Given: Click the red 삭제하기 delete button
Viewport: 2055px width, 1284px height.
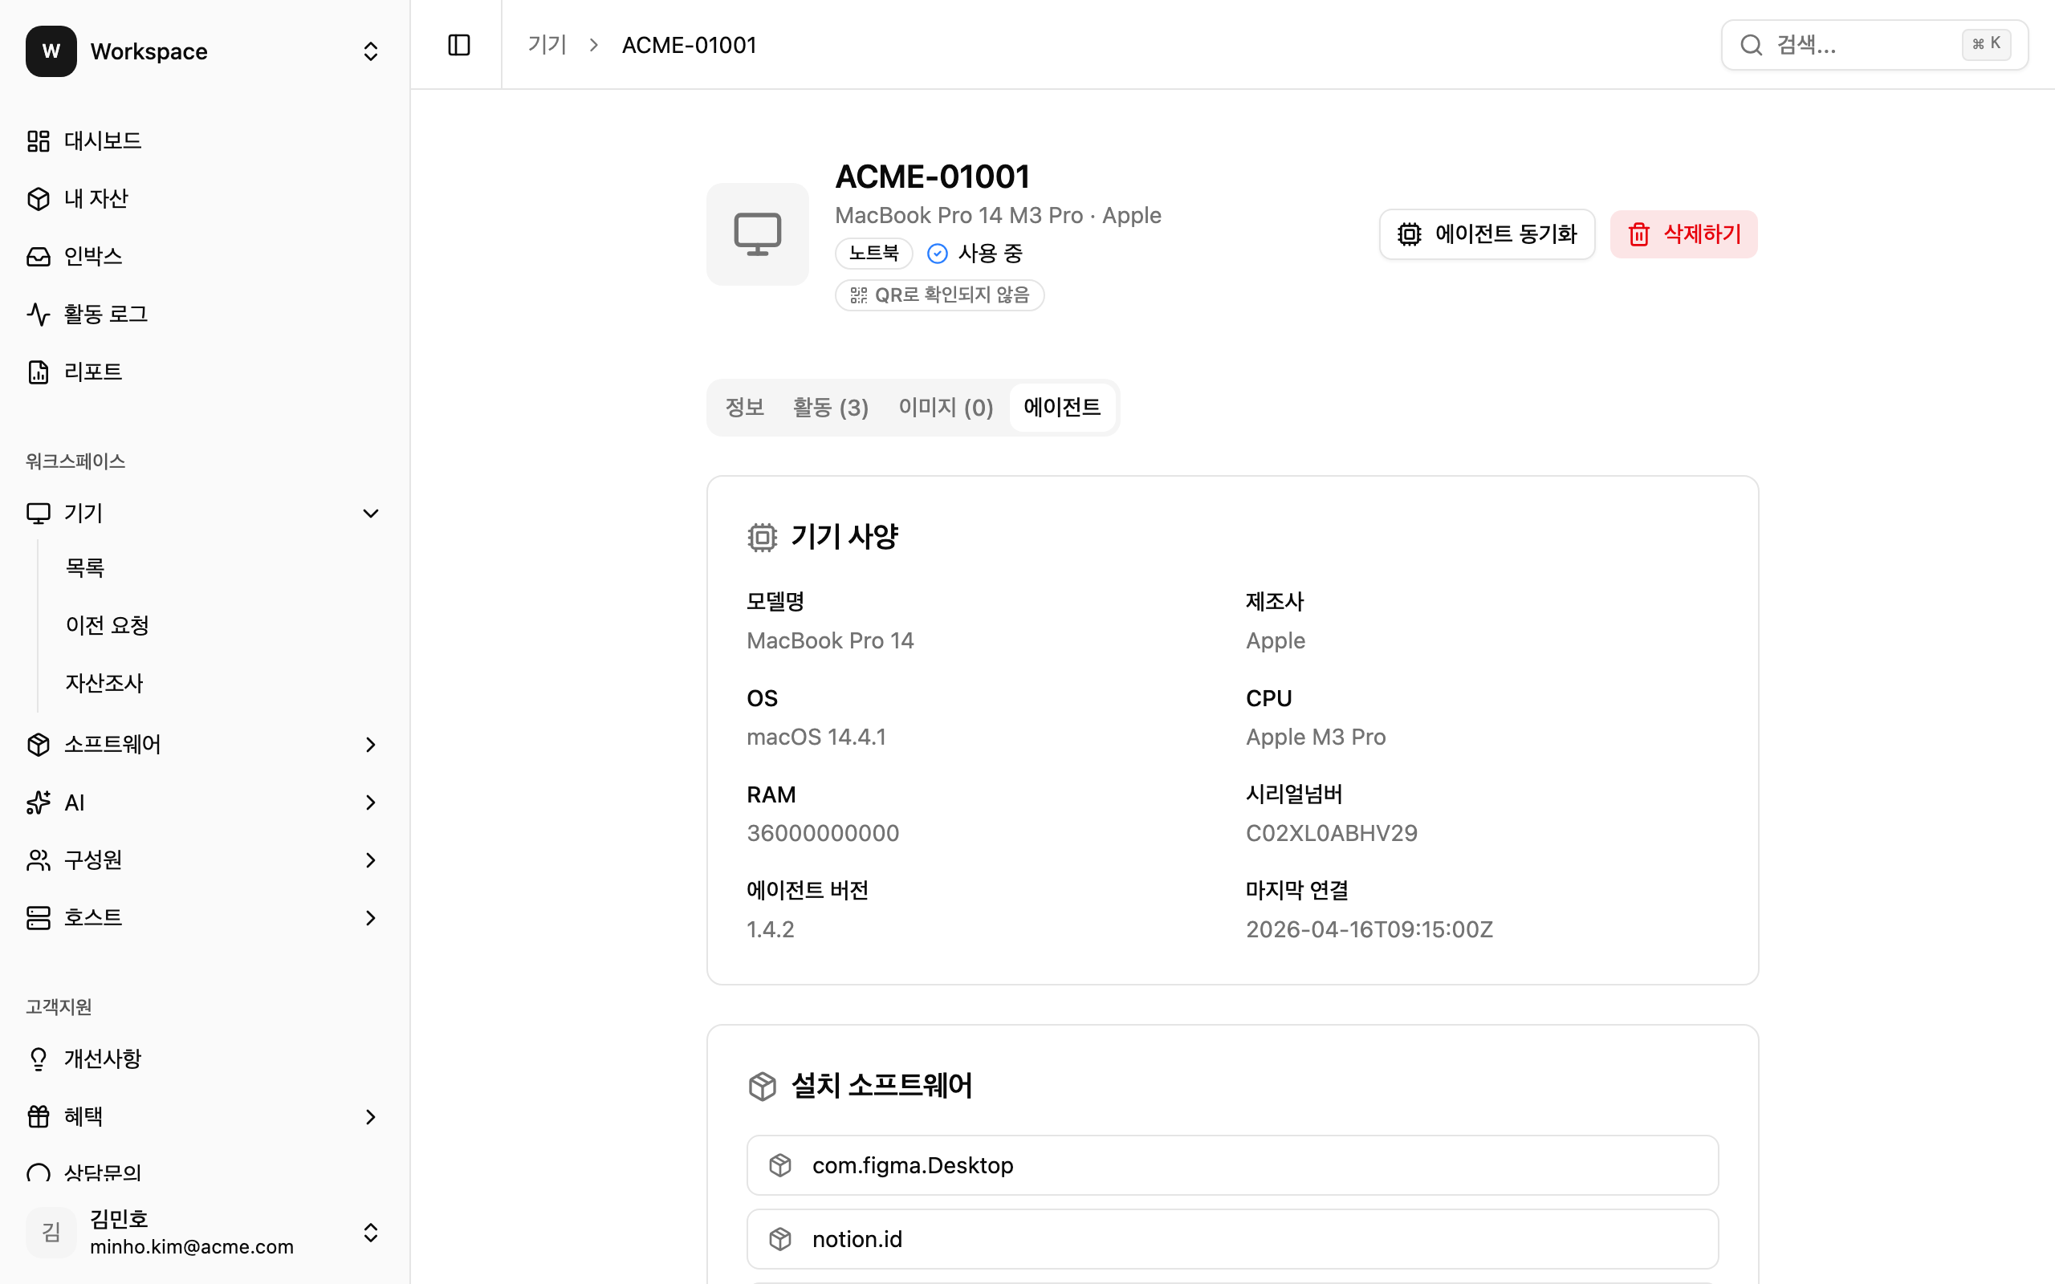Looking at the screenshot, I should point(1683,234).
